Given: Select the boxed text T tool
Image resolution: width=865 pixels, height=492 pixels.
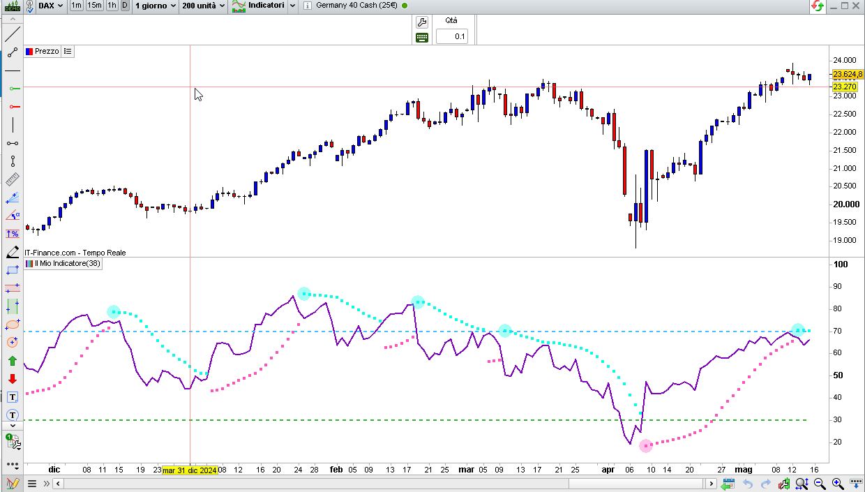Looking at the screenshot, I should 13,397.
